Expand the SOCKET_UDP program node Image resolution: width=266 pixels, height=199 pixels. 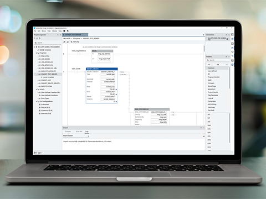click(x=38, y=80)
